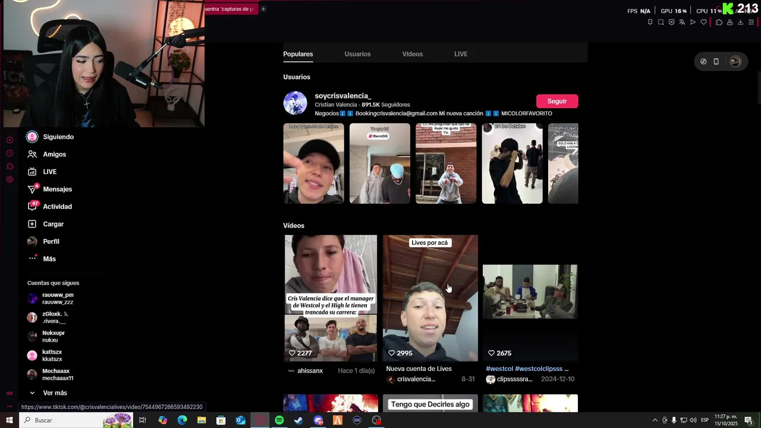Show hidden system tray icons
The image size is (761, 428).
pyautogui.click(x=655, y=420)
